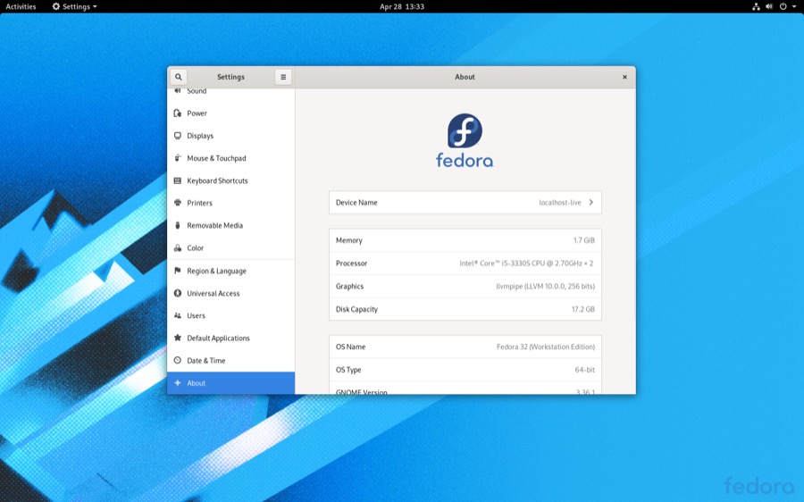Click the Memory value 1.7 GiB
The width and height of the screenshot is (804, 502).
[584, 240]
